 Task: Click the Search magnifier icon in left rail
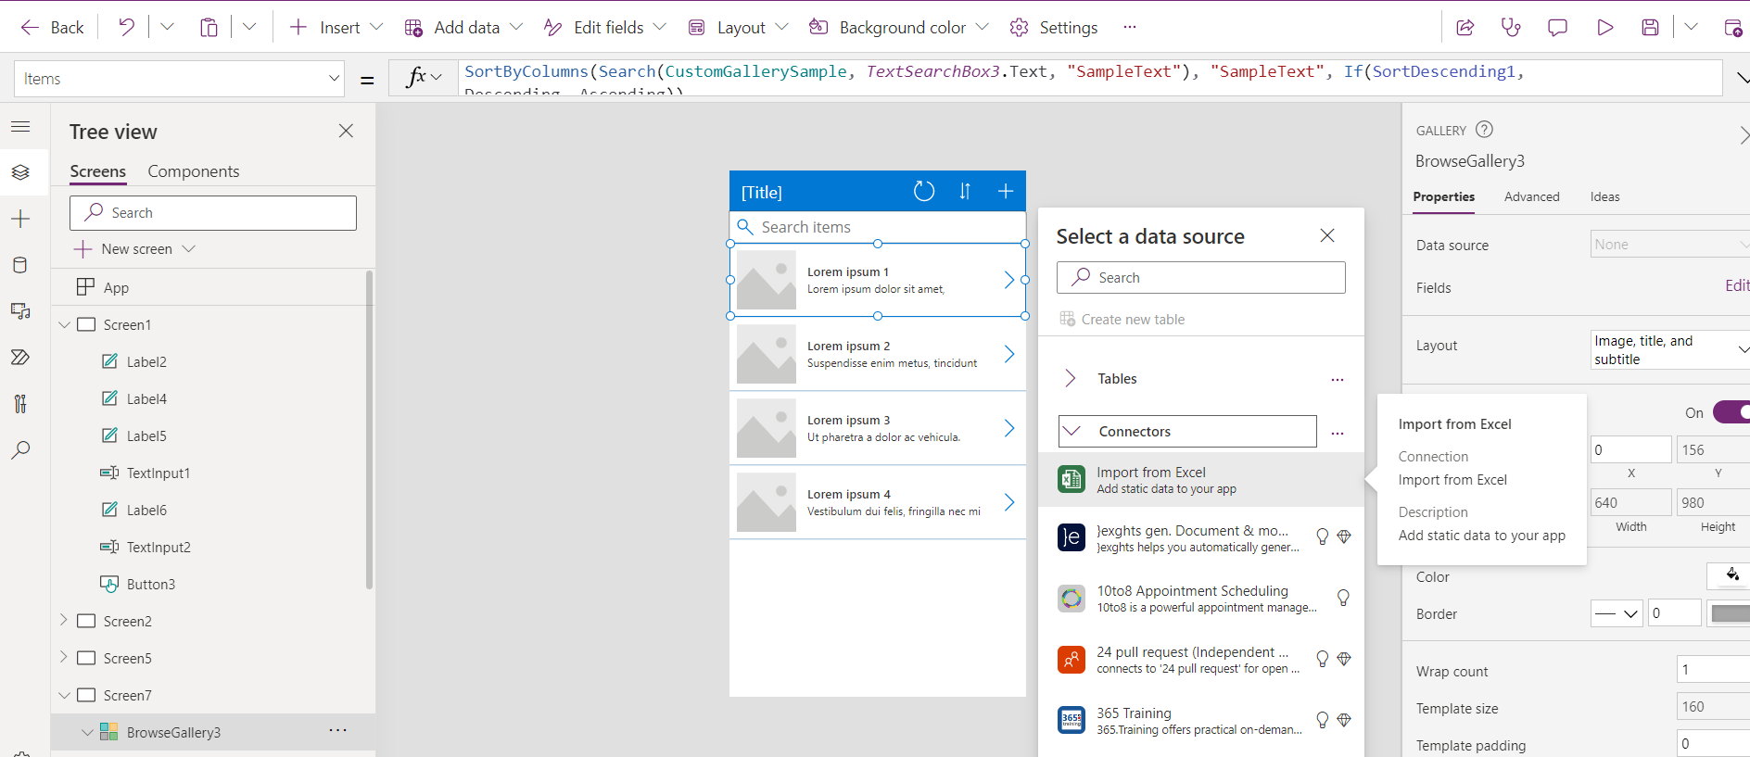point(20,450)
